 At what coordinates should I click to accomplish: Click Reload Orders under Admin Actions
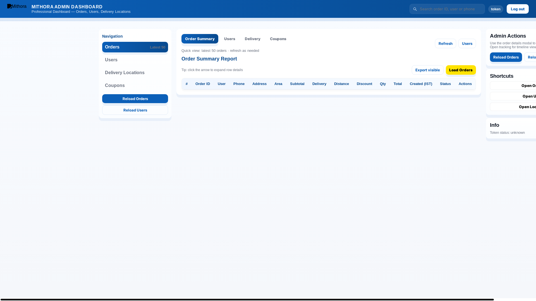[x=506, y=57]
